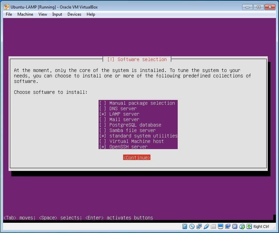Open the Devices menu
This screenshot has height=233, width=279.
(x=74, y=14)
